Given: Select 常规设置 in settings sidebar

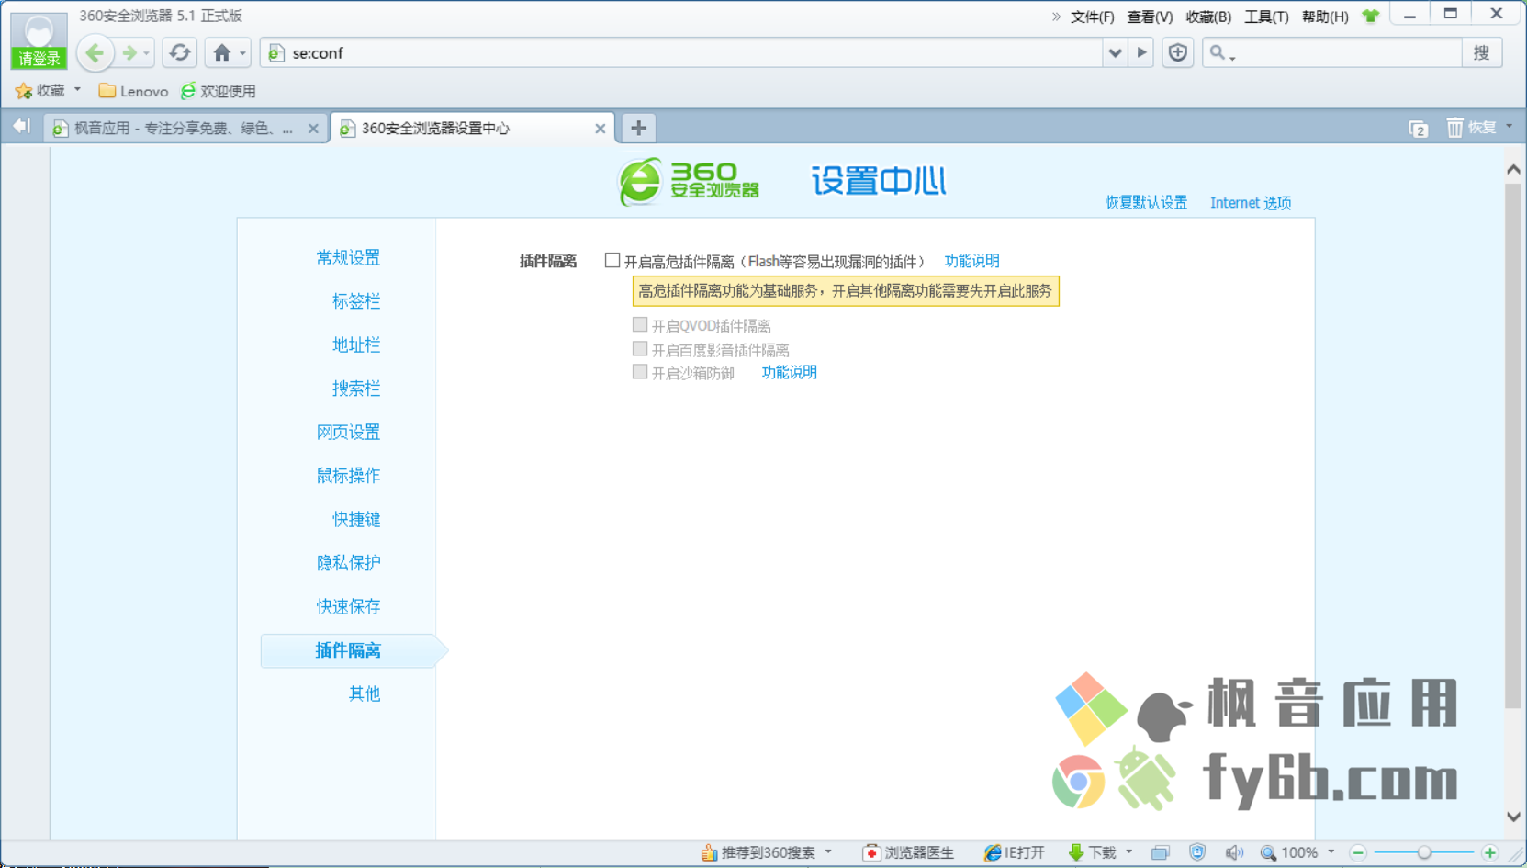Looking at the screenshot, I should pyautogui.click(x=348, y=258).
